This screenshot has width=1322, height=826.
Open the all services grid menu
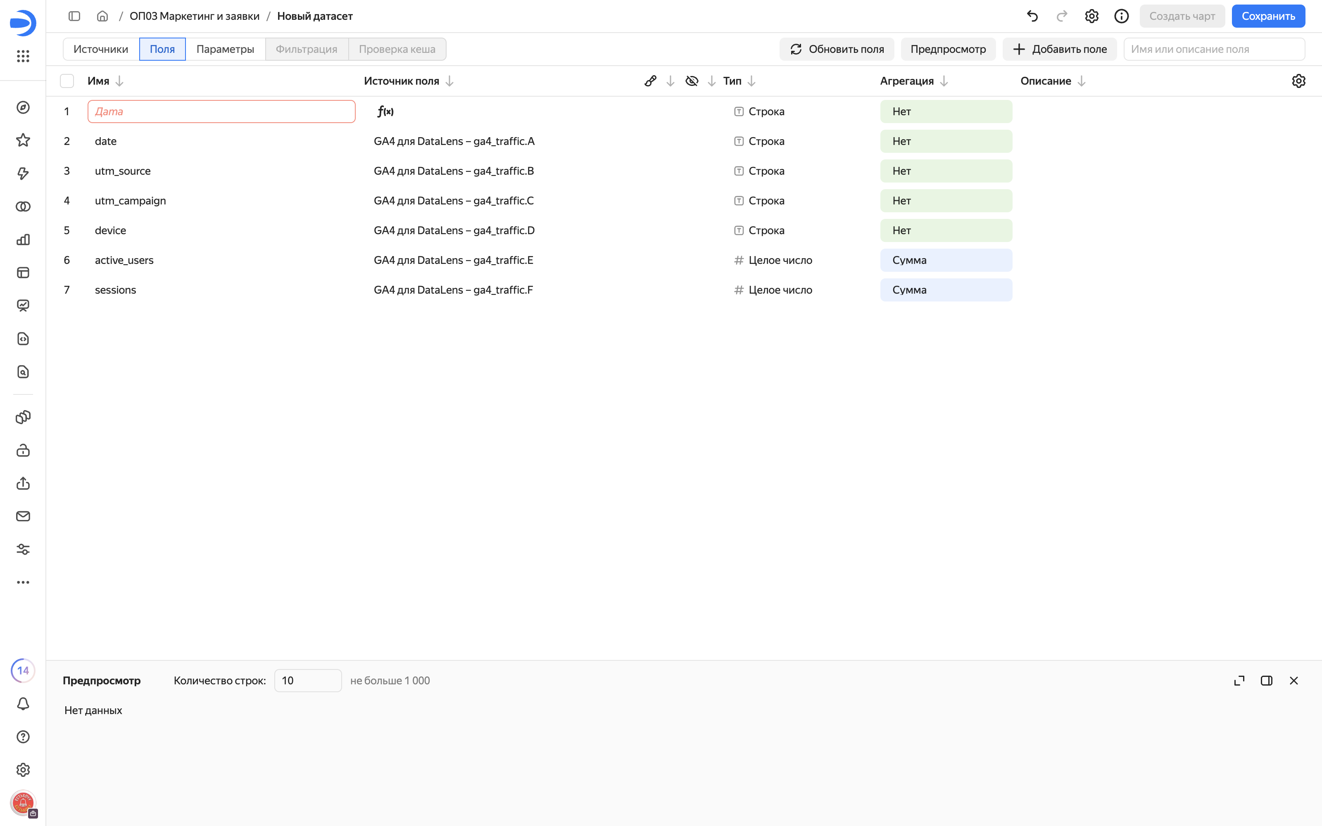[x=23, y=56]
